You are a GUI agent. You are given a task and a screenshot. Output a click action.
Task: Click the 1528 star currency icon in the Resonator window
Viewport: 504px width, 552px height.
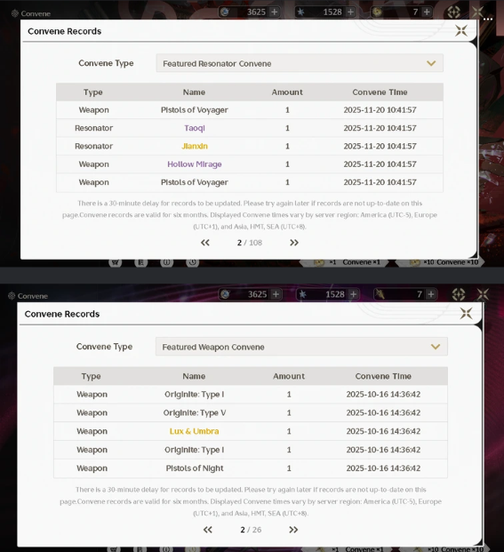[300, 12]
